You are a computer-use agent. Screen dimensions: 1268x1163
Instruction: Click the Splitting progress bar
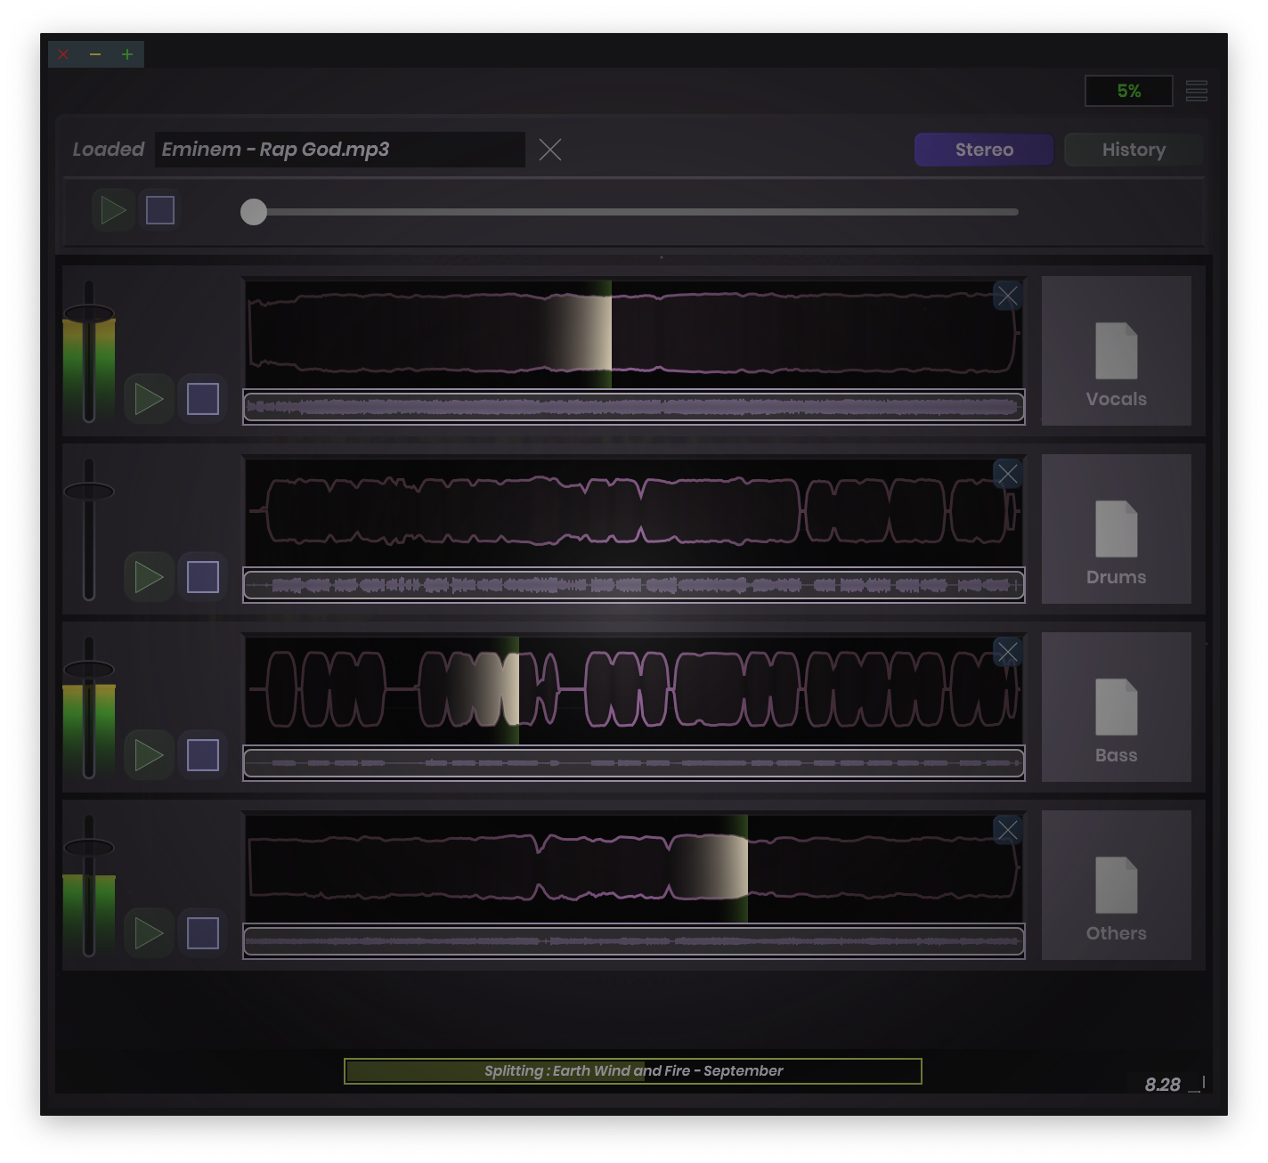tap(633, 1071)
